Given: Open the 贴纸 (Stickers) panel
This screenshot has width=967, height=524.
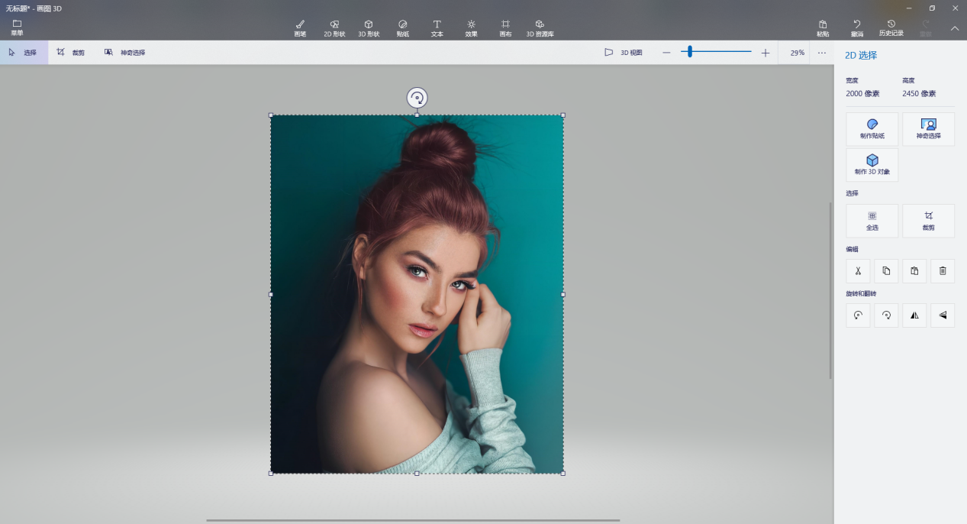Looking at the screenshot, I should click(x=402, y=28).
